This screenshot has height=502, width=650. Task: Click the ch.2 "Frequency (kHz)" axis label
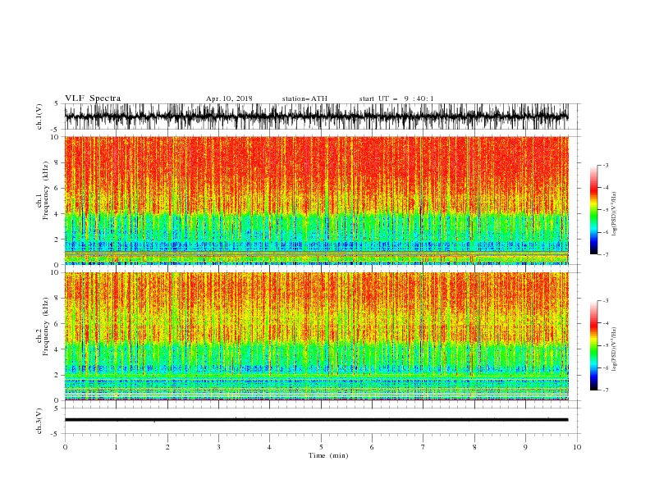click(46, 326)
